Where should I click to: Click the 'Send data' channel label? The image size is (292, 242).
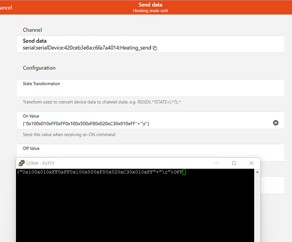(x=35, y=41)
